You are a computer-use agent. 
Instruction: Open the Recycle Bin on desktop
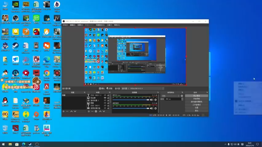5,129
